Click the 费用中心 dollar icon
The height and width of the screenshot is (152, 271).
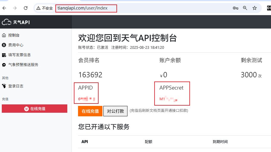coord(4,45)
